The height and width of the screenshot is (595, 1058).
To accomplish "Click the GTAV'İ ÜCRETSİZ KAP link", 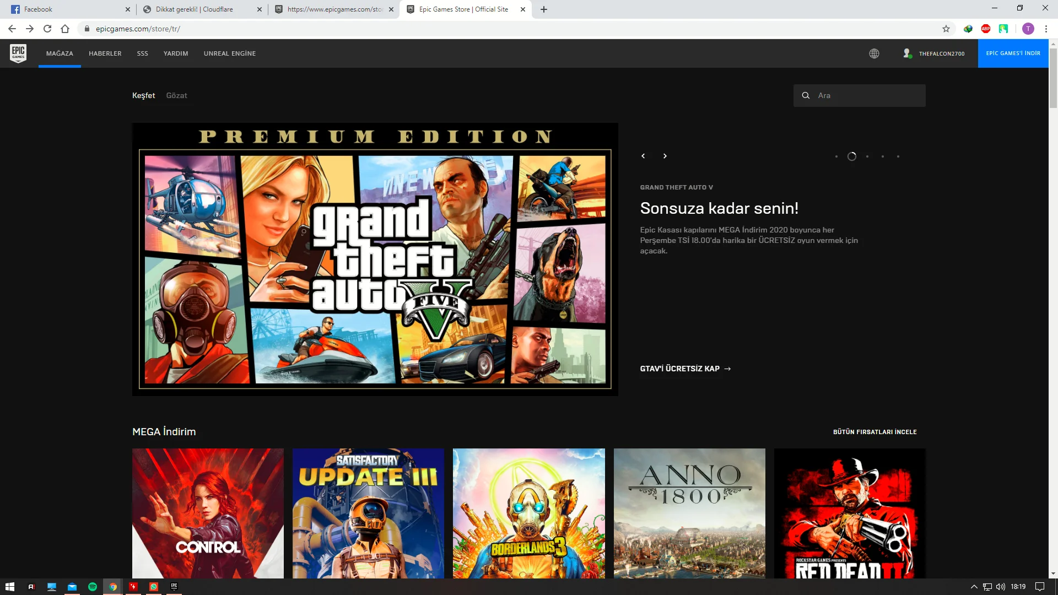I will pyautogui.click(x=685, y=369).
